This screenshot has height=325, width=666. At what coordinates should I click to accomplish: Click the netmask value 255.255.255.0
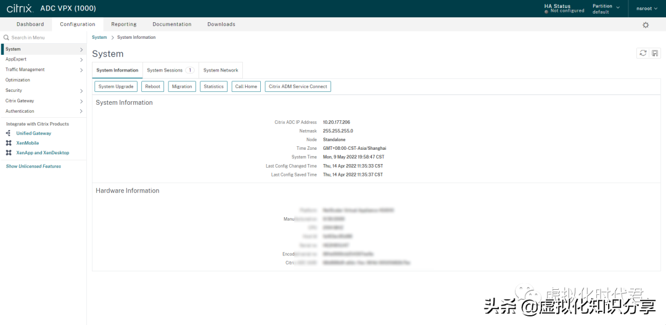[x=338, y=131]
